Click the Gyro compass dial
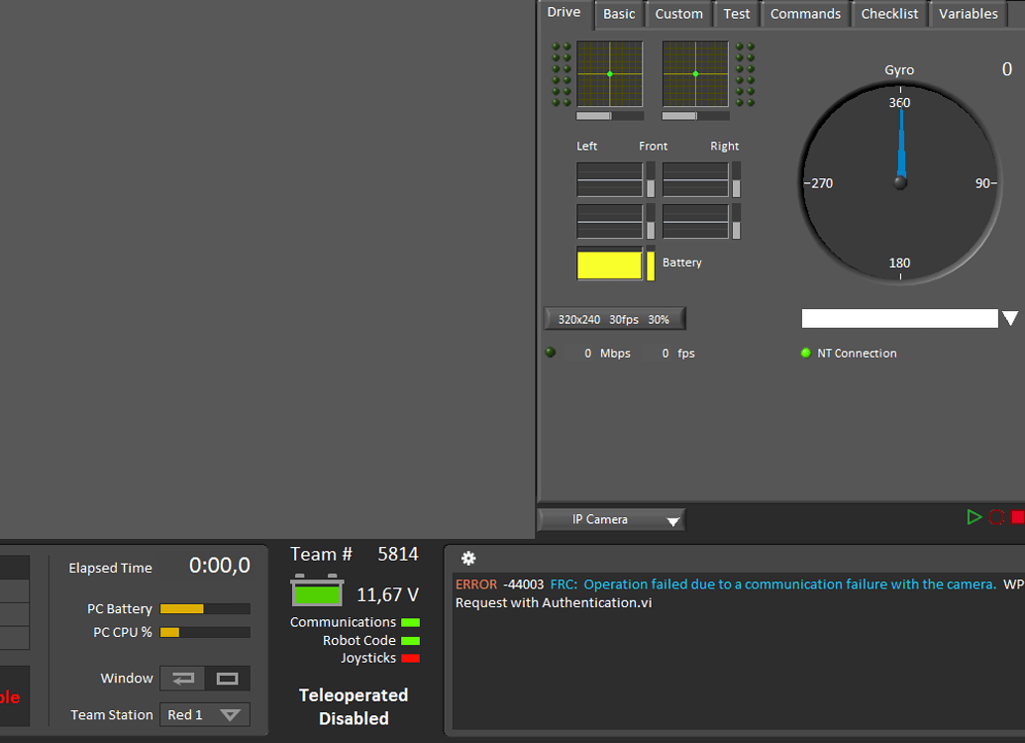This screenshot has width=1025, height=743. (x=900, y=183)
